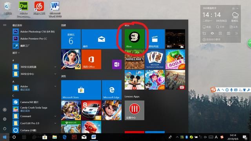Open the Bubble Witch 3 tile

click(x=155, y=80)
